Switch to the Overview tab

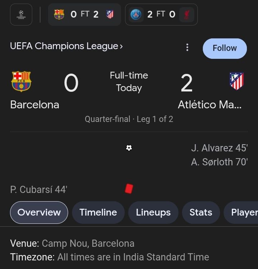tap(39, 212)
